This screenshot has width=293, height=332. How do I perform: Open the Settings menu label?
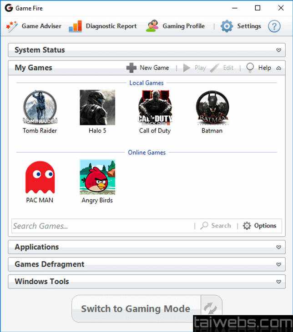pyautogui.click(x=249, y=26)
